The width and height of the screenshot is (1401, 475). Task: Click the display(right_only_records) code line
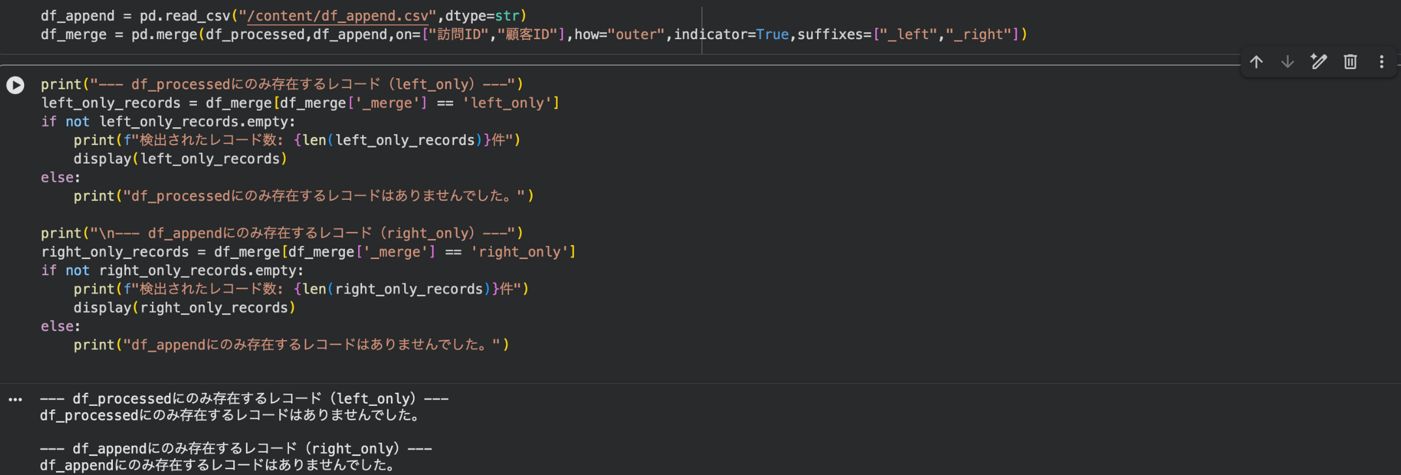184,308
